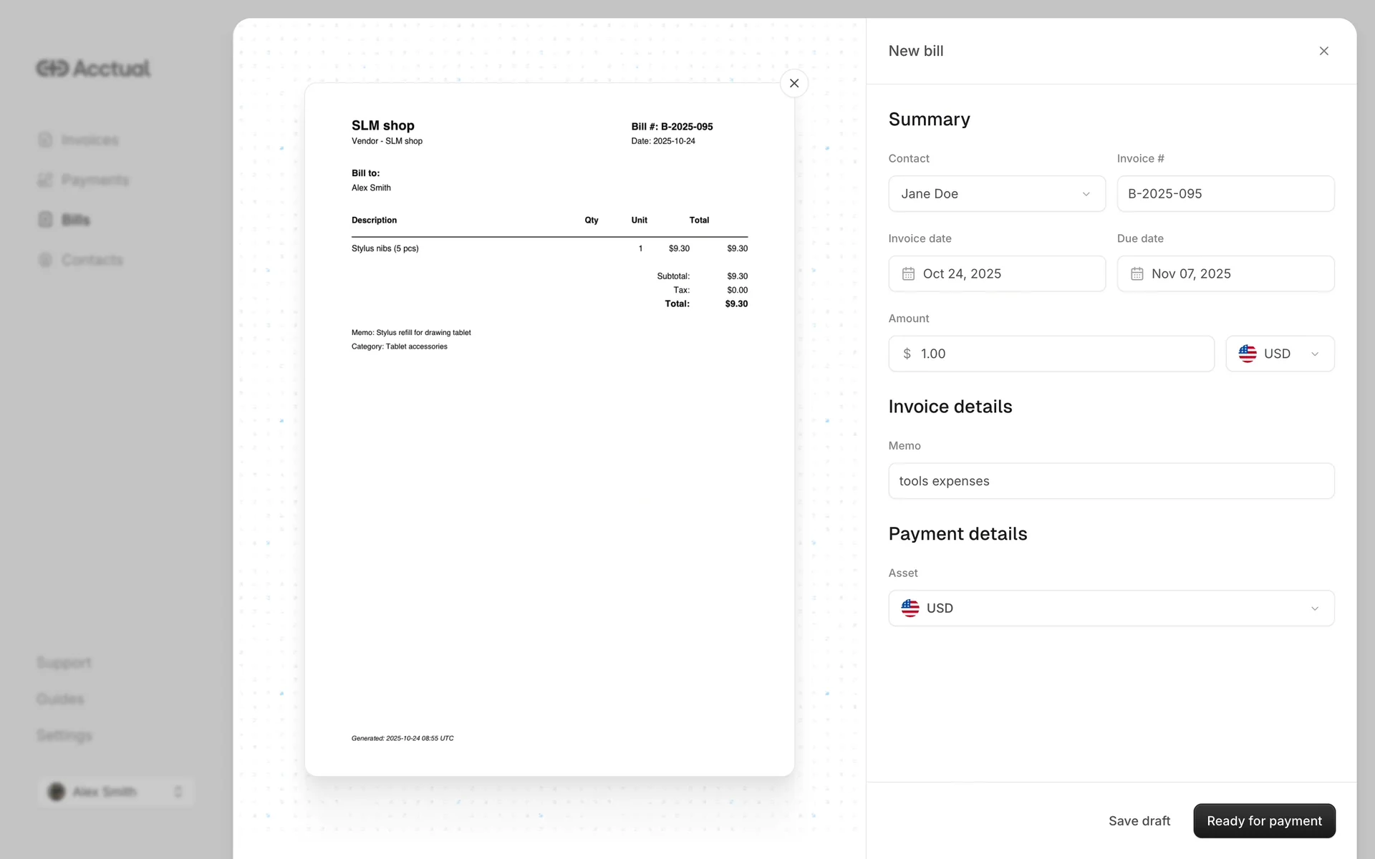1375x859 pixels.
Task: Click the Bills icon in the sidebar
Action: 45,220
